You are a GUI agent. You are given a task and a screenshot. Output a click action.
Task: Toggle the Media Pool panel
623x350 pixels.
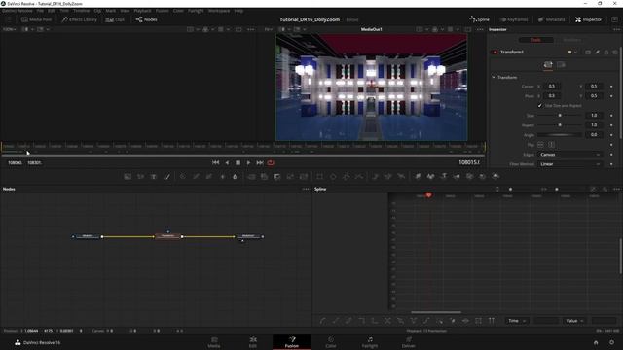pyautogui.click(x=36, y=19)
